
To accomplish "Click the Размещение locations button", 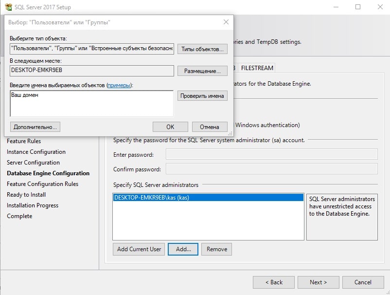I will (202, 71).
